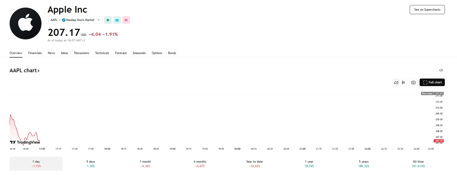457x175 pixels.
Task: Open similar symbols via the pink wave icon
Action: 126,20
